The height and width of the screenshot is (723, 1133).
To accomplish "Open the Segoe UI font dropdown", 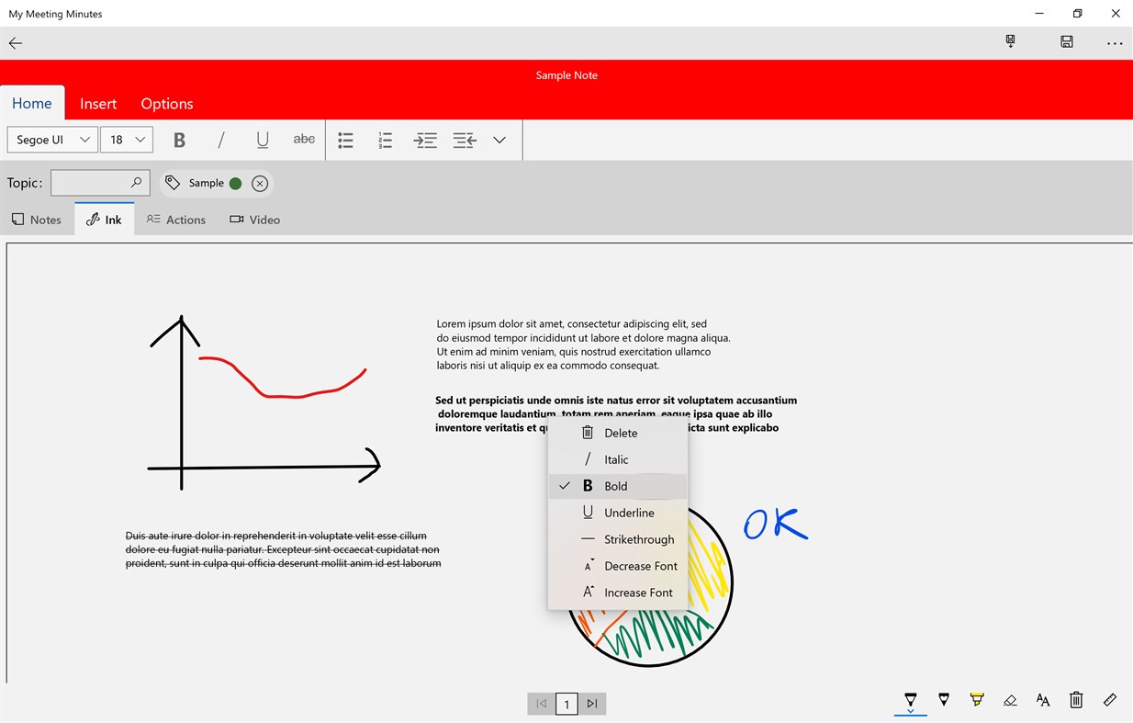I will click(x=52, y=140).
